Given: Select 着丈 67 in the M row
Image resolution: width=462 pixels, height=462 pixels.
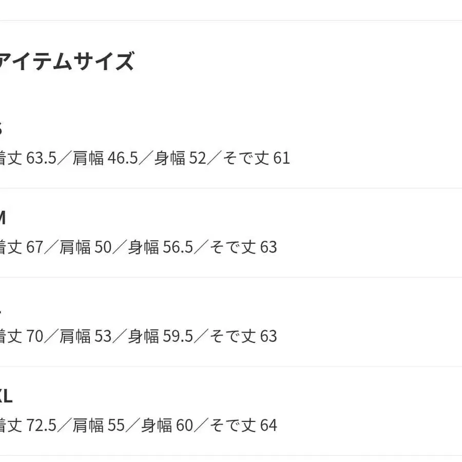Looking at the screenshot, I should 22,247.
